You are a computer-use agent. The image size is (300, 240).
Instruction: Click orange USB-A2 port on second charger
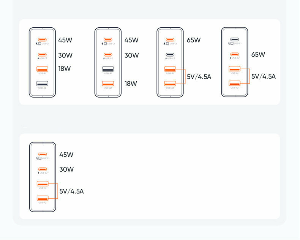point(108,84)
